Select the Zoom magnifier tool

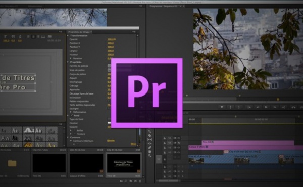pos(149,156)
